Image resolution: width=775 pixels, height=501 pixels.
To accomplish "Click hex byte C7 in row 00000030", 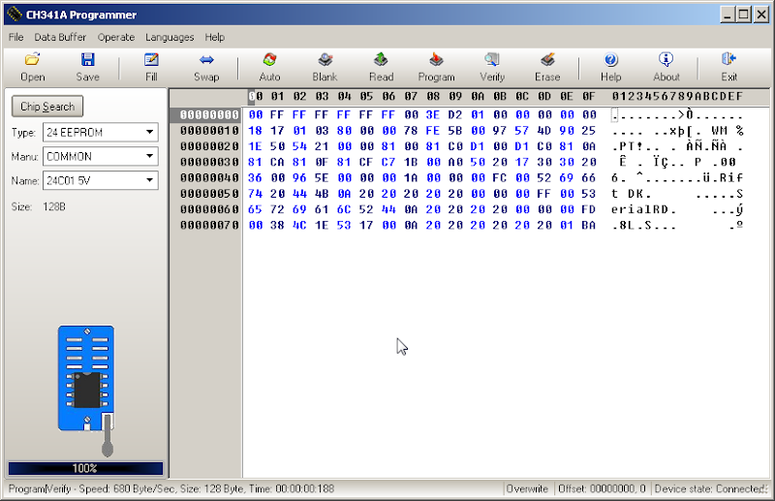I will [388, 162].
